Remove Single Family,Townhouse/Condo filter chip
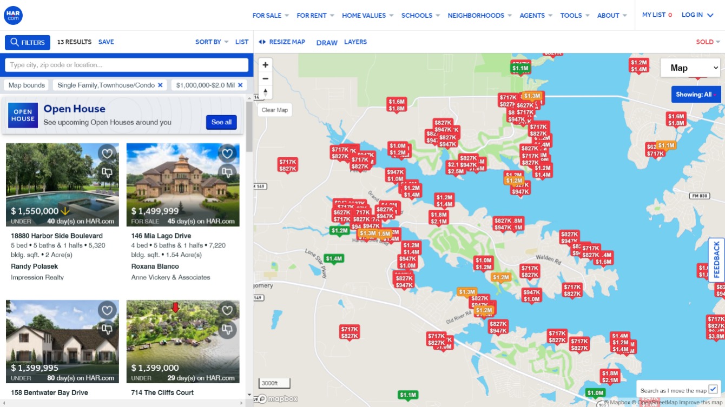 (x=160, y=85)
